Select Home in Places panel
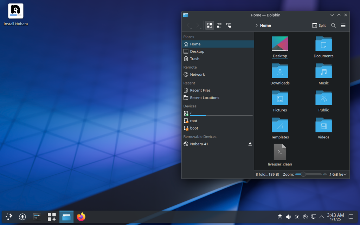 pyautogui.click(x=218, y=44)
